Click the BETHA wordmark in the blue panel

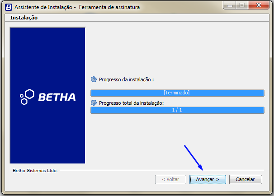click(57, 97)
